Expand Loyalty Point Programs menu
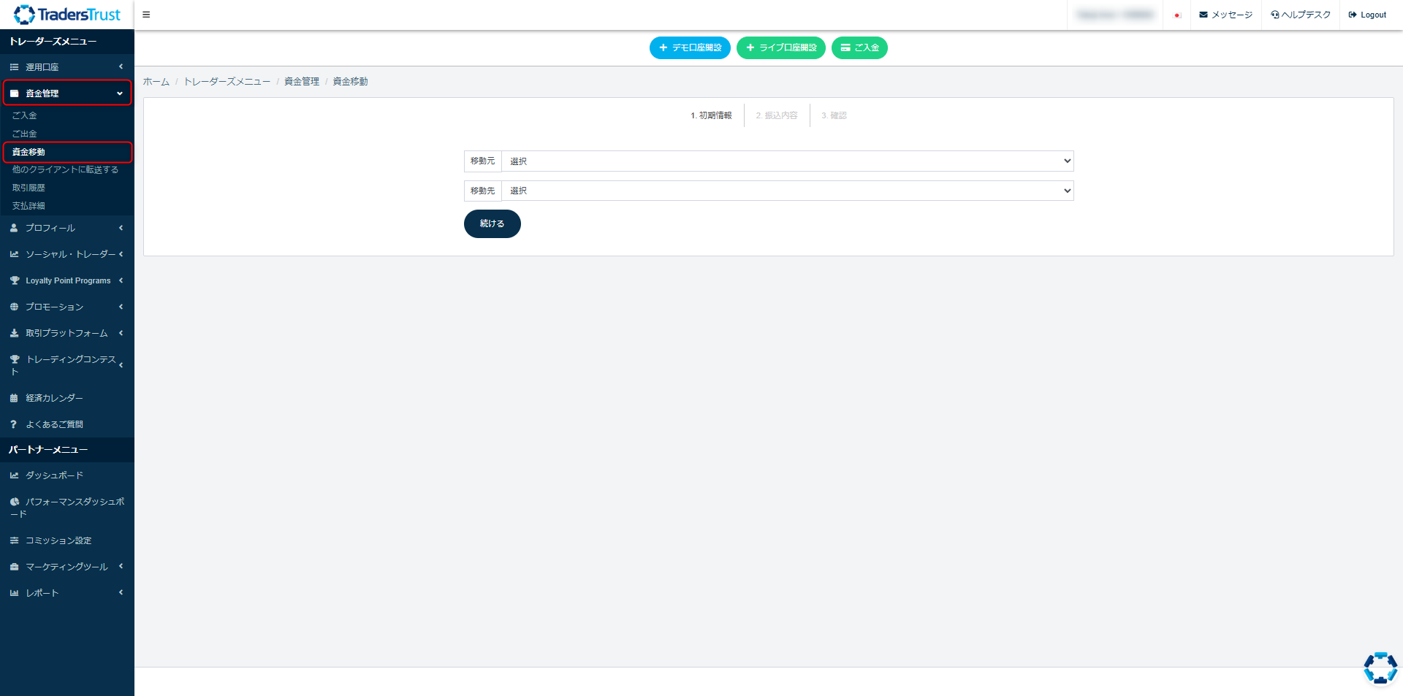Screen dimensions: 1403x696 tap(66, 280)
